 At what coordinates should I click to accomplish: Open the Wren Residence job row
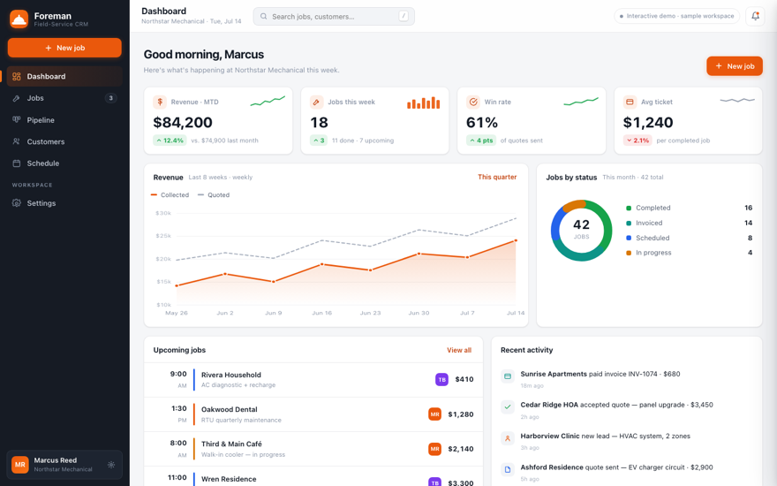point(313,476)
